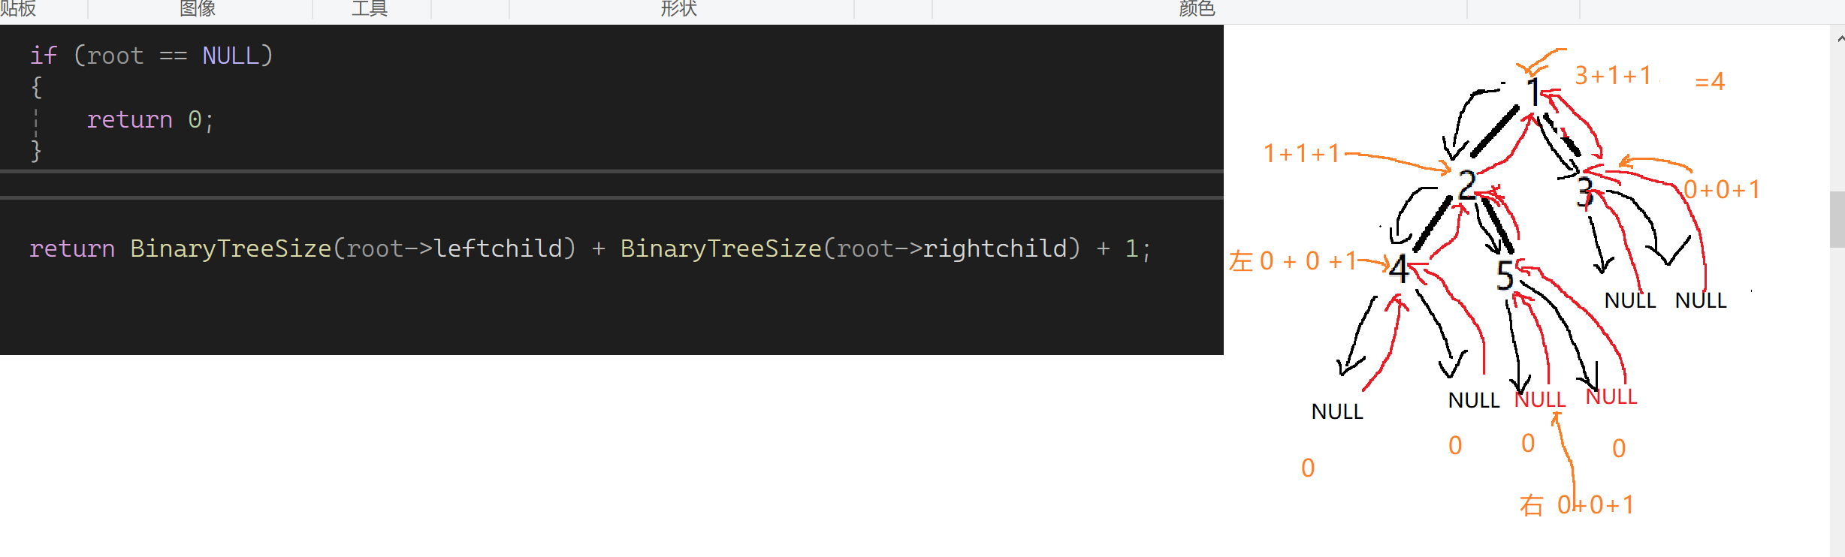Viewport: 1845px width, 557px height.
Task: Click the "1+1+1" annotation beside node 2
Action: (1302, 154)
